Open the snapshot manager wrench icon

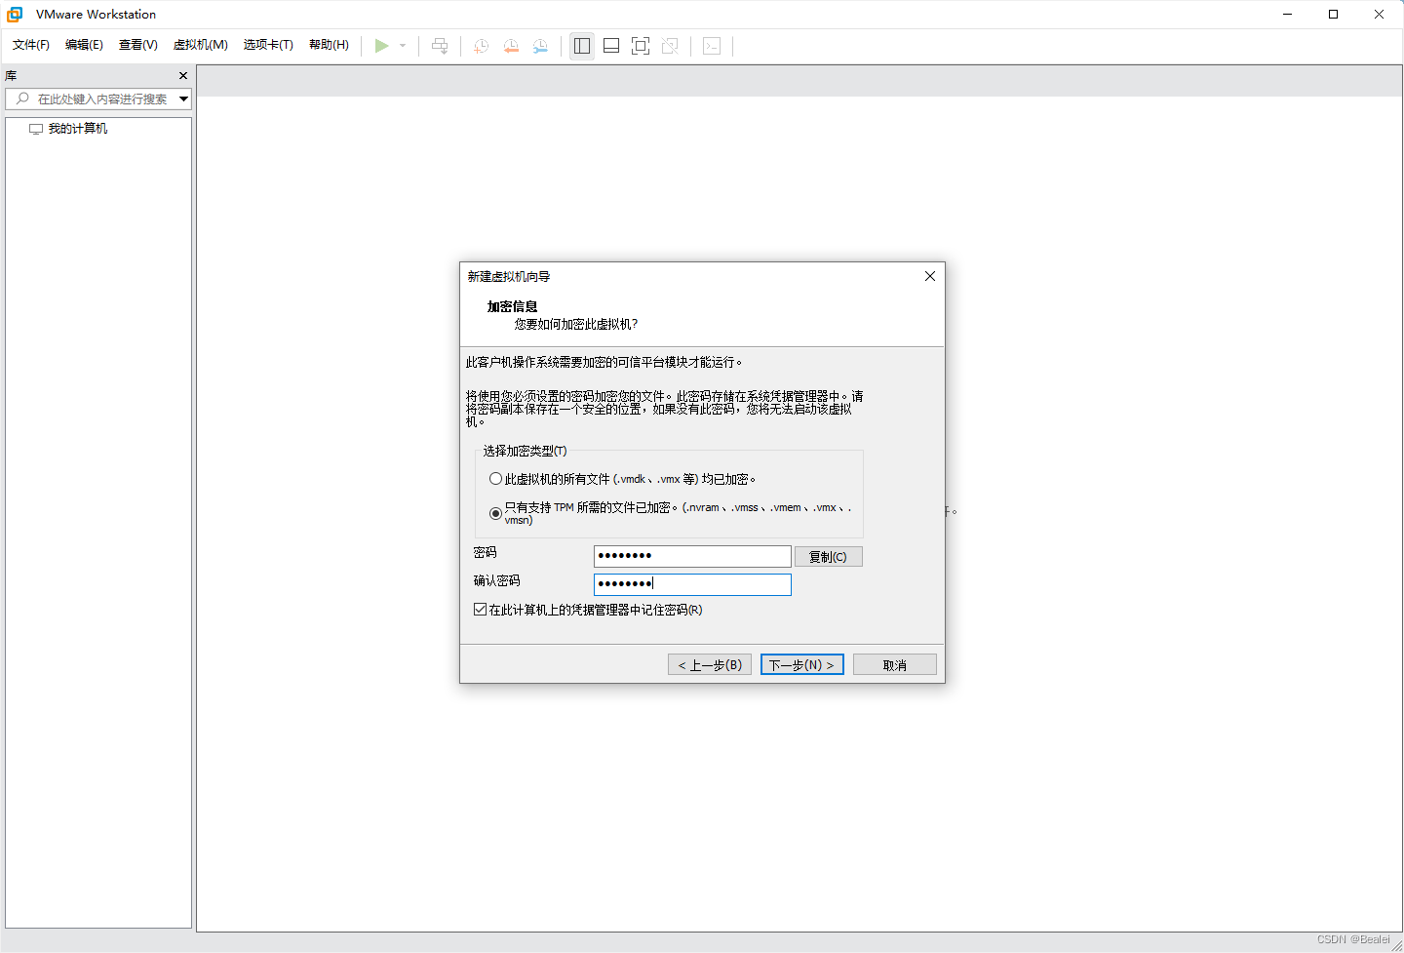pos(540,46)
